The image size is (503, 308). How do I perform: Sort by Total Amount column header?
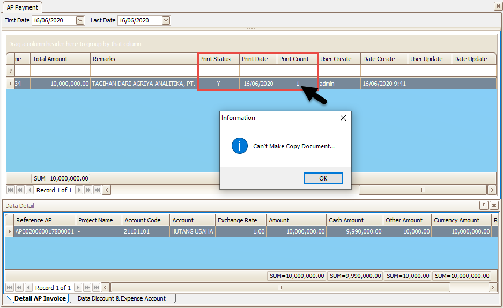(60, 59)
